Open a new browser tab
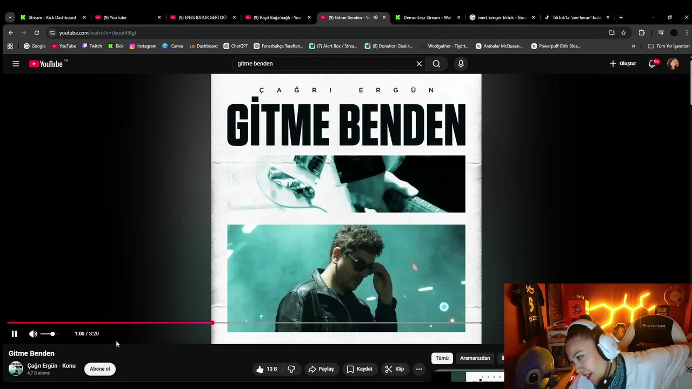Image resolution: width=692 pixels, height=389 pixels. point(621,17)
